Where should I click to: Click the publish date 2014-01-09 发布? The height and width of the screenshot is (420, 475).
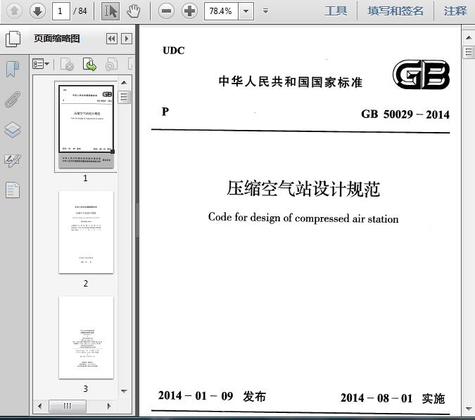(x=212, y=396)
